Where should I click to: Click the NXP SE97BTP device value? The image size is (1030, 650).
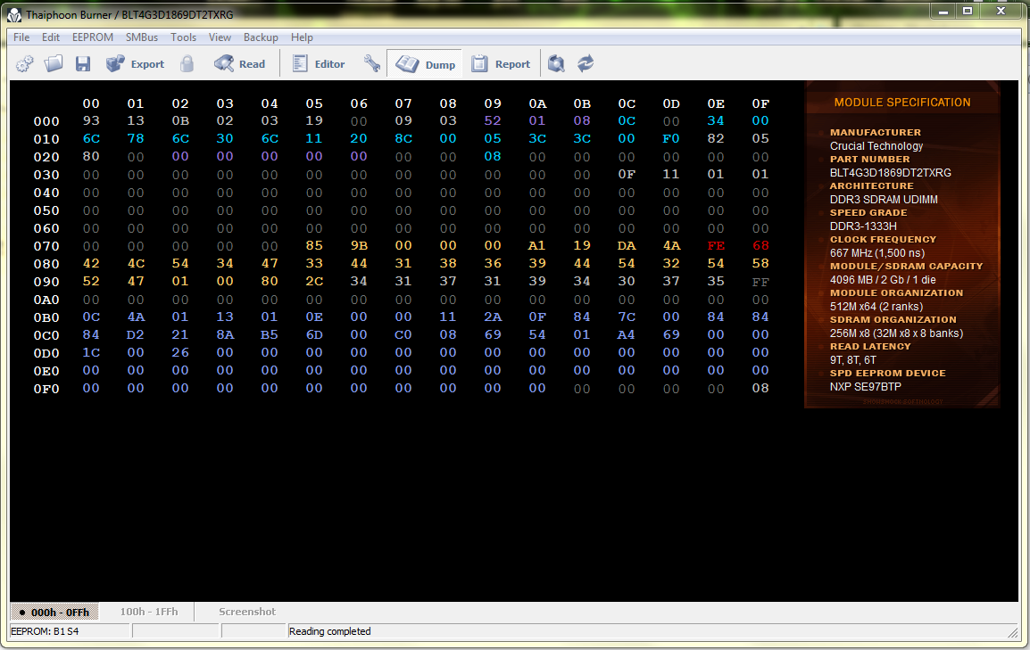pyautogui.click(x=865, y=387)
